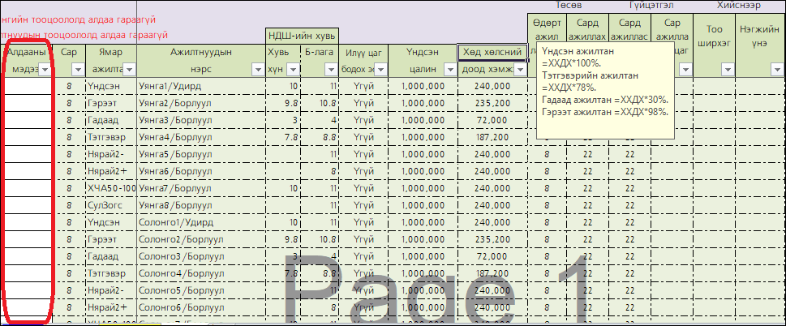Click the Хувь хүн filter arrow
The image size is (786, 326).
[x=292, y=71]
